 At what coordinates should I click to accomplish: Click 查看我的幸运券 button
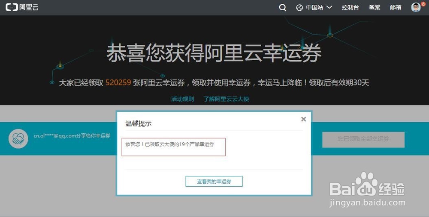(214, 182)
